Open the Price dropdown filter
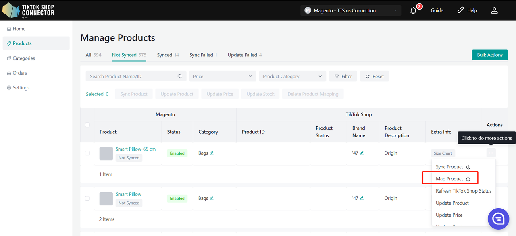 [223, 76]
